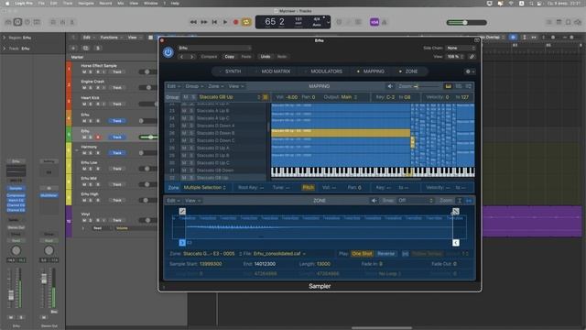Open the Erhu_consolidated.caf file dropdown

click(279, 254)
